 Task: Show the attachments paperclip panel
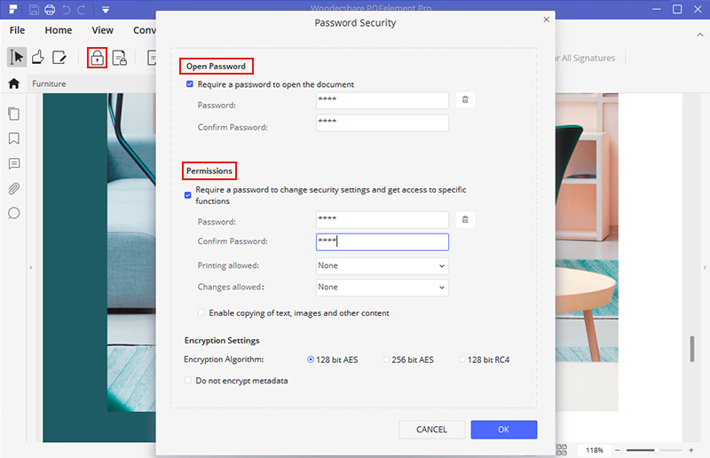[x=14, y=188]
